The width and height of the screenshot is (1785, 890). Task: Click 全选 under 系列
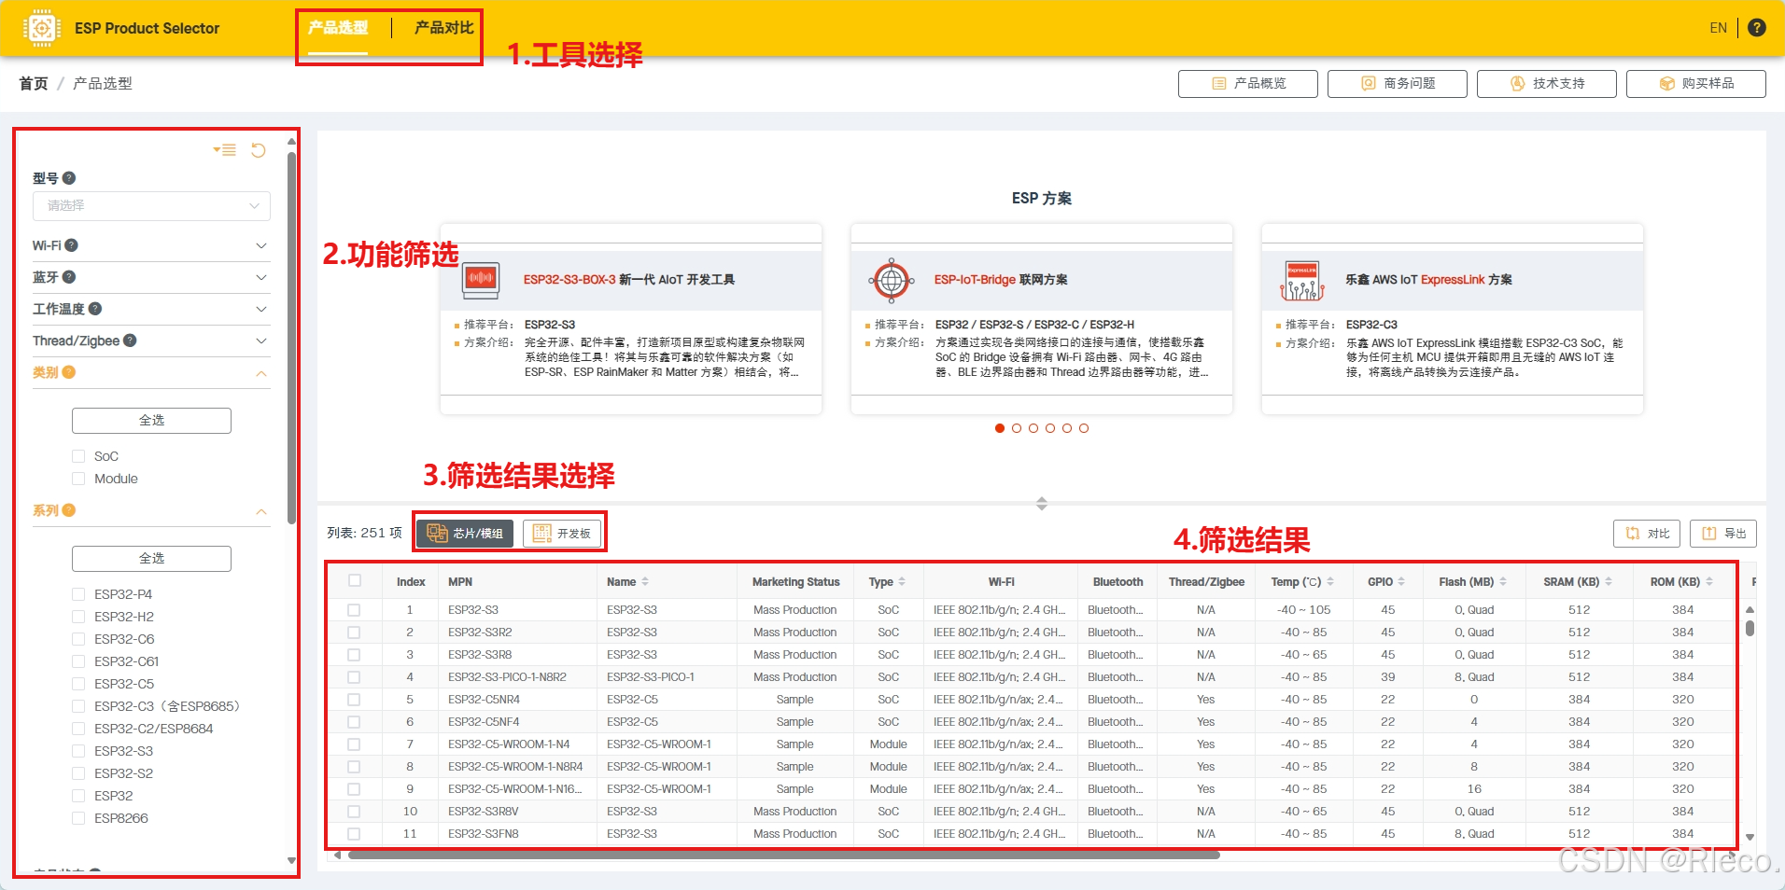pos(151,559)
